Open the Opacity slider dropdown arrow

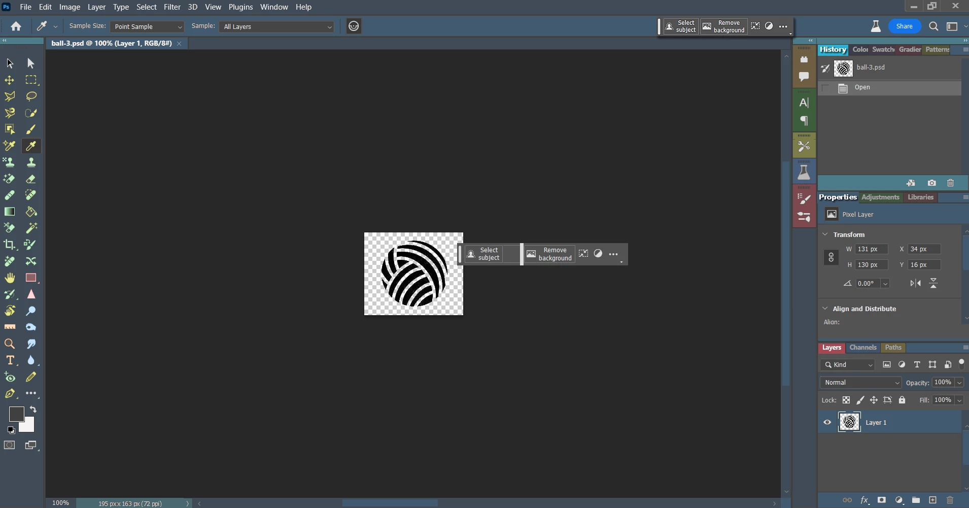pyautogui.click(x=959, y=383)
